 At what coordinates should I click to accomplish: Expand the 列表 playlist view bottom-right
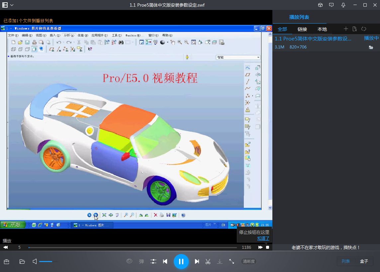346,261
